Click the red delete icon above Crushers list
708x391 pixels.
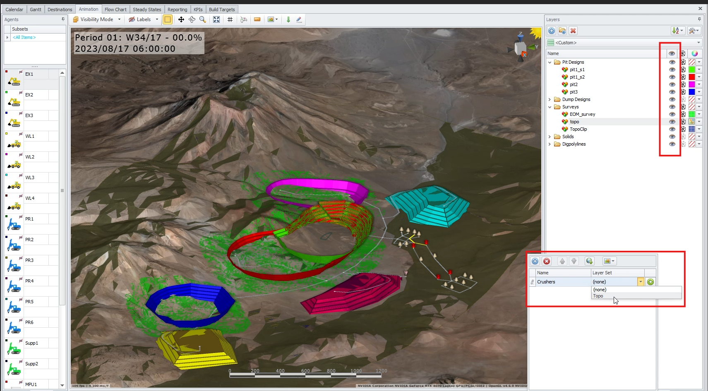[x=547, y=261]
